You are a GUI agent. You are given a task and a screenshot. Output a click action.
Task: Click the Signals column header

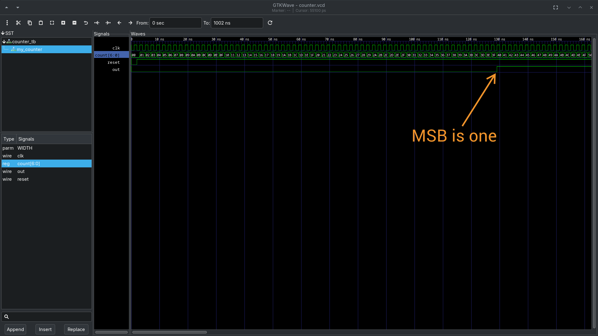pos(54,139)
